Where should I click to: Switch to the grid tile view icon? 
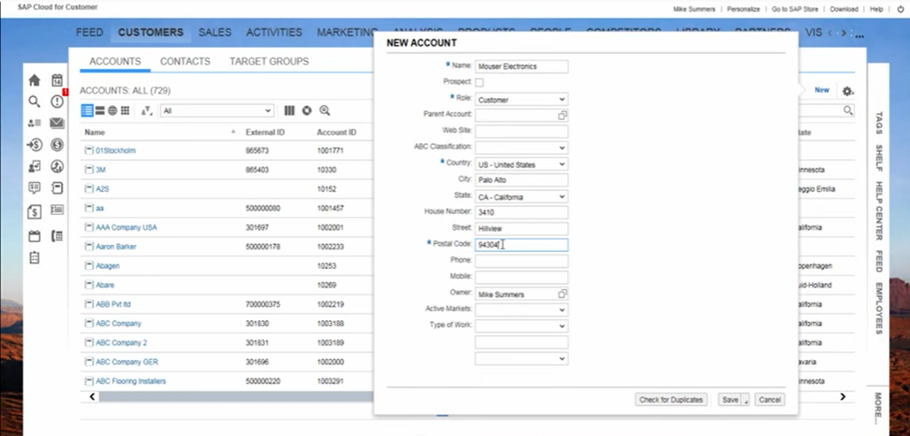pyautogui.click(x=125, y=111)
